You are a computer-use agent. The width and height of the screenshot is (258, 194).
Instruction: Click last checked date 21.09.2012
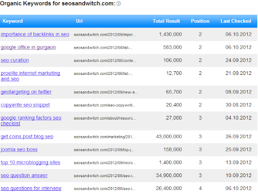[238, 73]
